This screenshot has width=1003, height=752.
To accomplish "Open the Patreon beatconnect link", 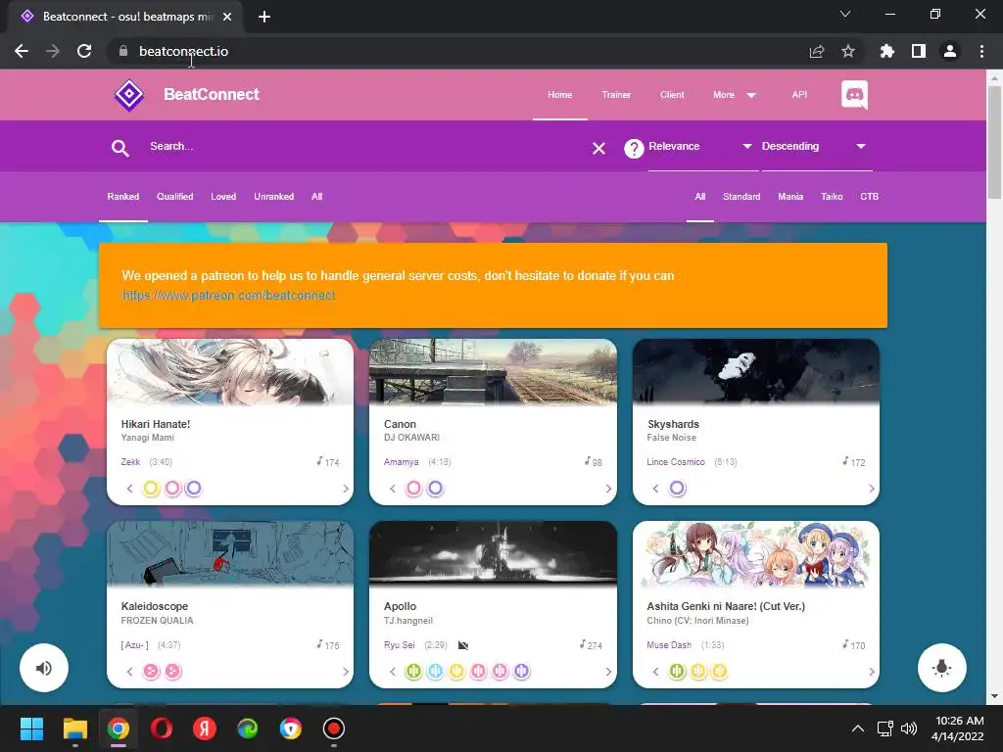I will (x=228, y=296).
